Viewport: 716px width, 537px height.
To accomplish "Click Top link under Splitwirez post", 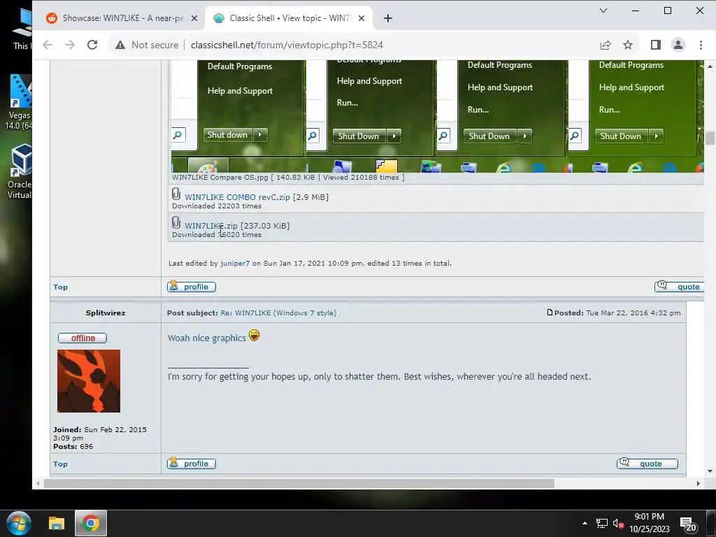I will pos(60,464).
